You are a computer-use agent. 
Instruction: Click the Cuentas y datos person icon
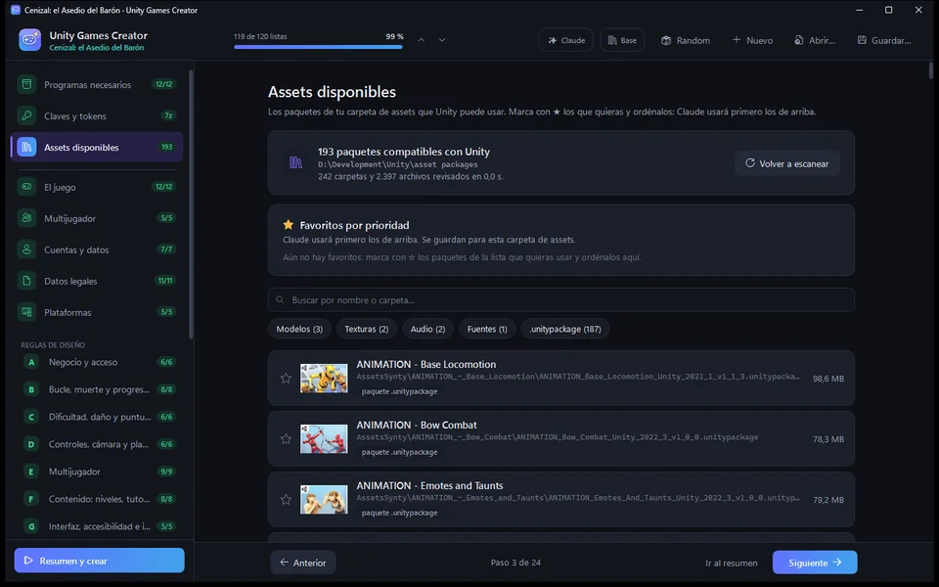click(26, 249)
